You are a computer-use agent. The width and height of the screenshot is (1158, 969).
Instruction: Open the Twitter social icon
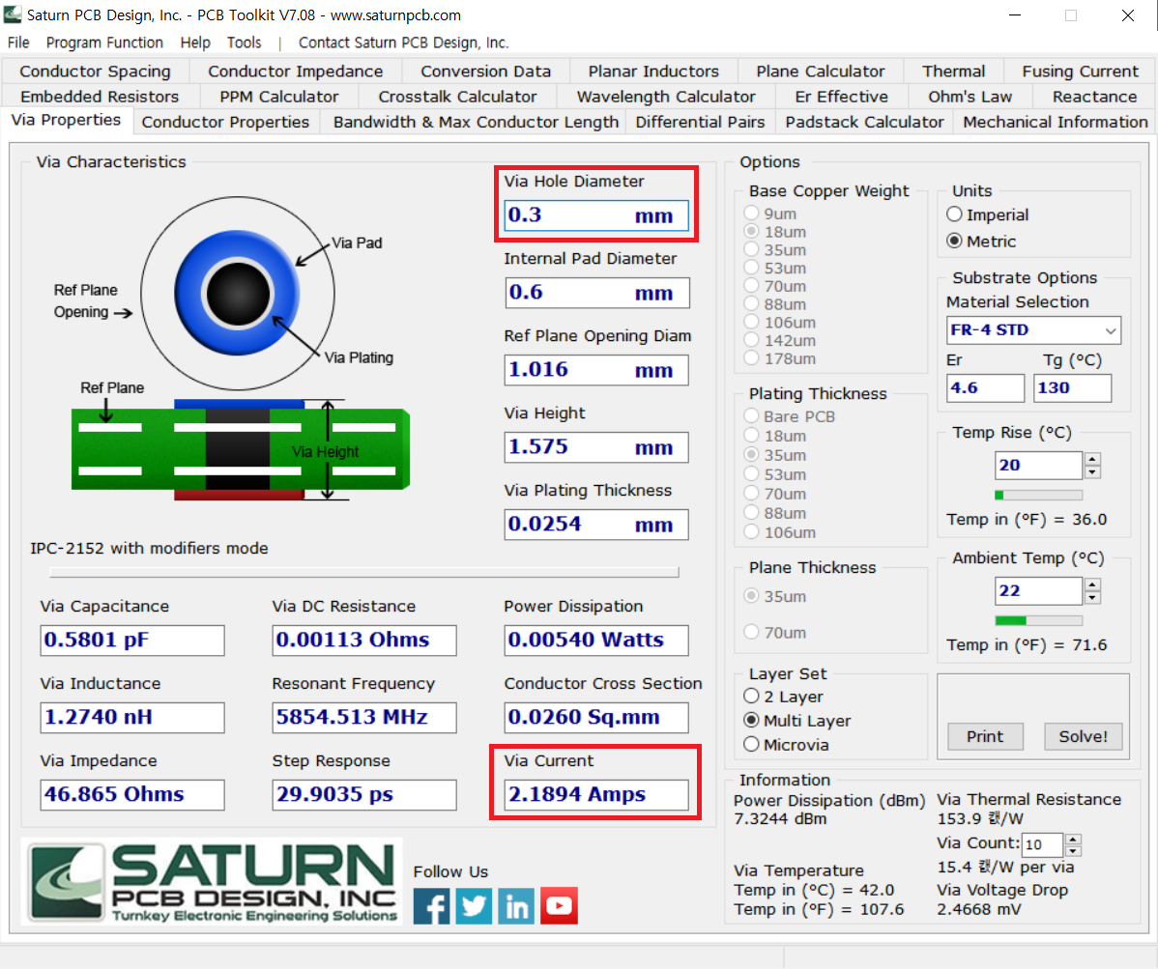pyautogui.click(x=475, y=905)
